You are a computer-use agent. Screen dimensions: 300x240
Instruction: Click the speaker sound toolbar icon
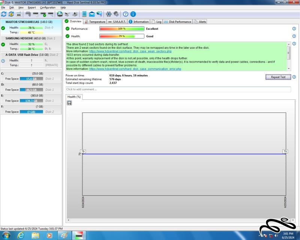point(116,14)
